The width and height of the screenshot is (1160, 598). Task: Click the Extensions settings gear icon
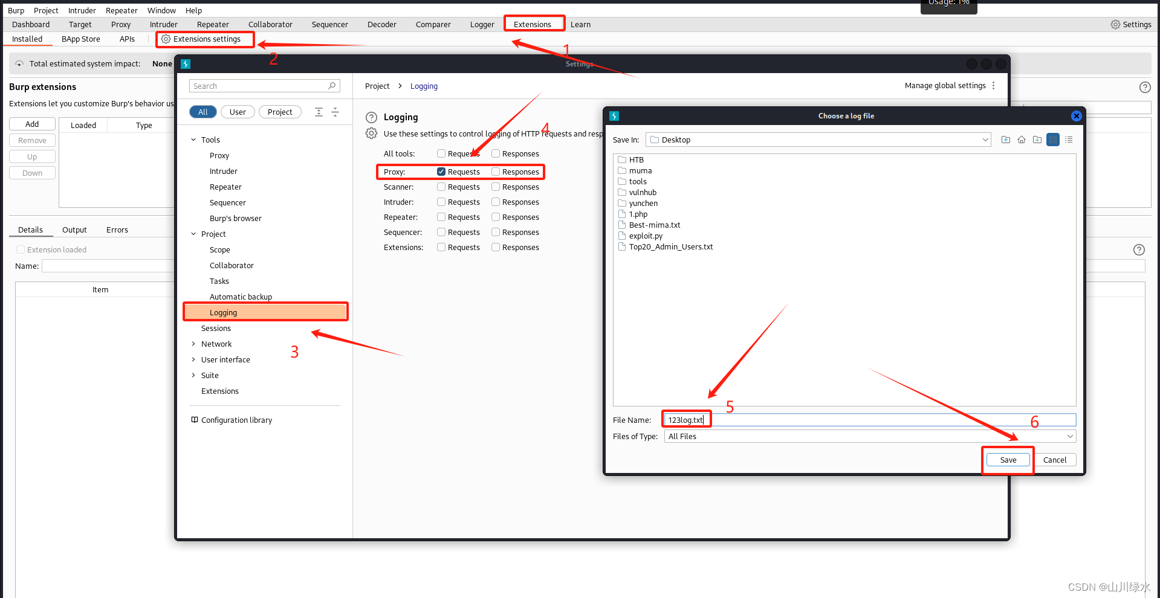[166, 39]
